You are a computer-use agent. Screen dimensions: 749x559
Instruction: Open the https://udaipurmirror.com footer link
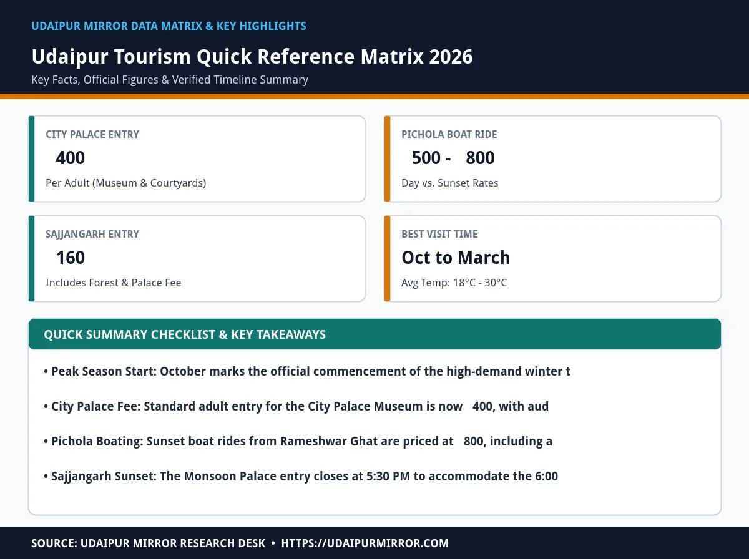click(x=365, y=543)
